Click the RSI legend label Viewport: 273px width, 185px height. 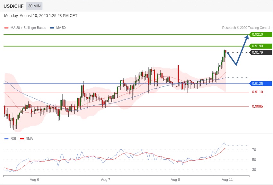[x=13, y=138]
